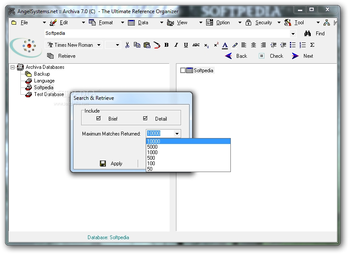The image size is (349, 254).
Task: Select Backup database in tree
Action: [42, 74]
